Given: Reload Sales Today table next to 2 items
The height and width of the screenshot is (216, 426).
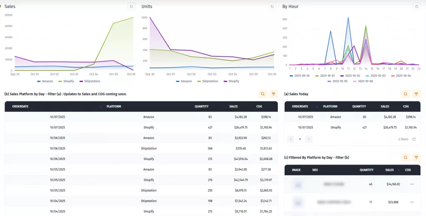Looking at the screenshot, I should 414,139.
